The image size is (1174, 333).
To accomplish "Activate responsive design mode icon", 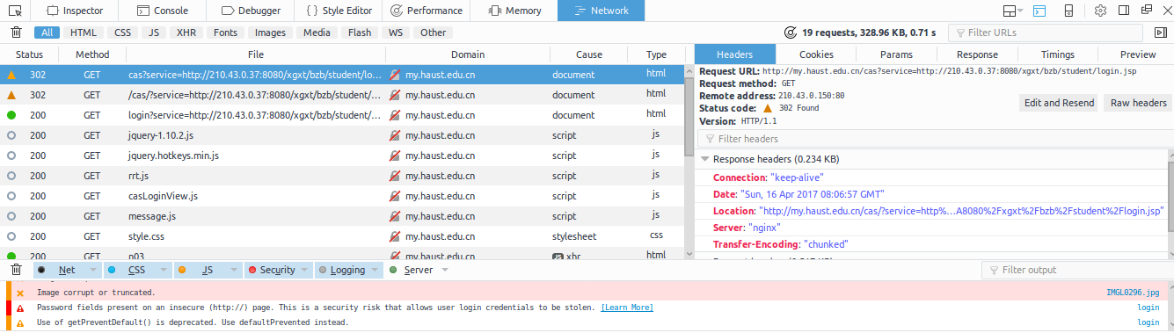I will (x=1068, y=11).
